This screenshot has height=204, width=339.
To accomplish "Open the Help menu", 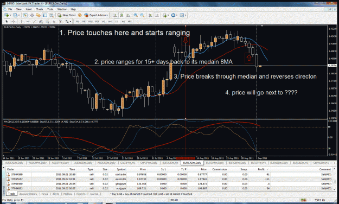I will coord(73,9).
